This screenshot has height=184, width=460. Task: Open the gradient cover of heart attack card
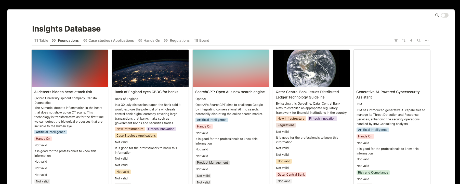pyautogui.click(x=70, y=68)
